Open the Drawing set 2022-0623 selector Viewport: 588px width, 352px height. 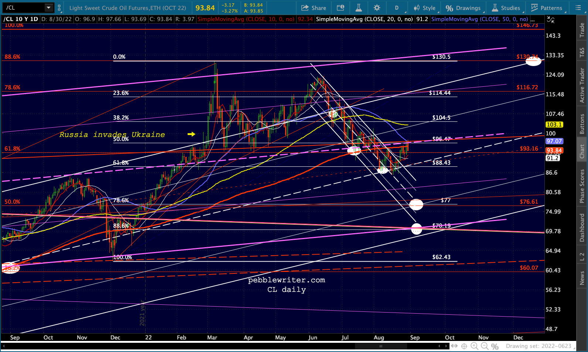[x=541, y=346]
